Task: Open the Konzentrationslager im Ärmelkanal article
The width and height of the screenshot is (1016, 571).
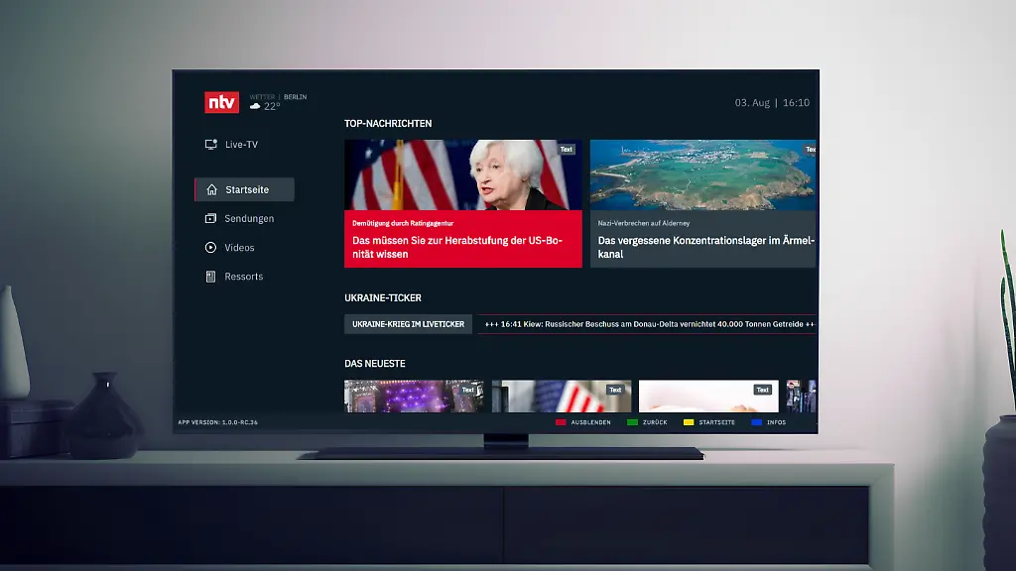Action: (x=704, y=247)
